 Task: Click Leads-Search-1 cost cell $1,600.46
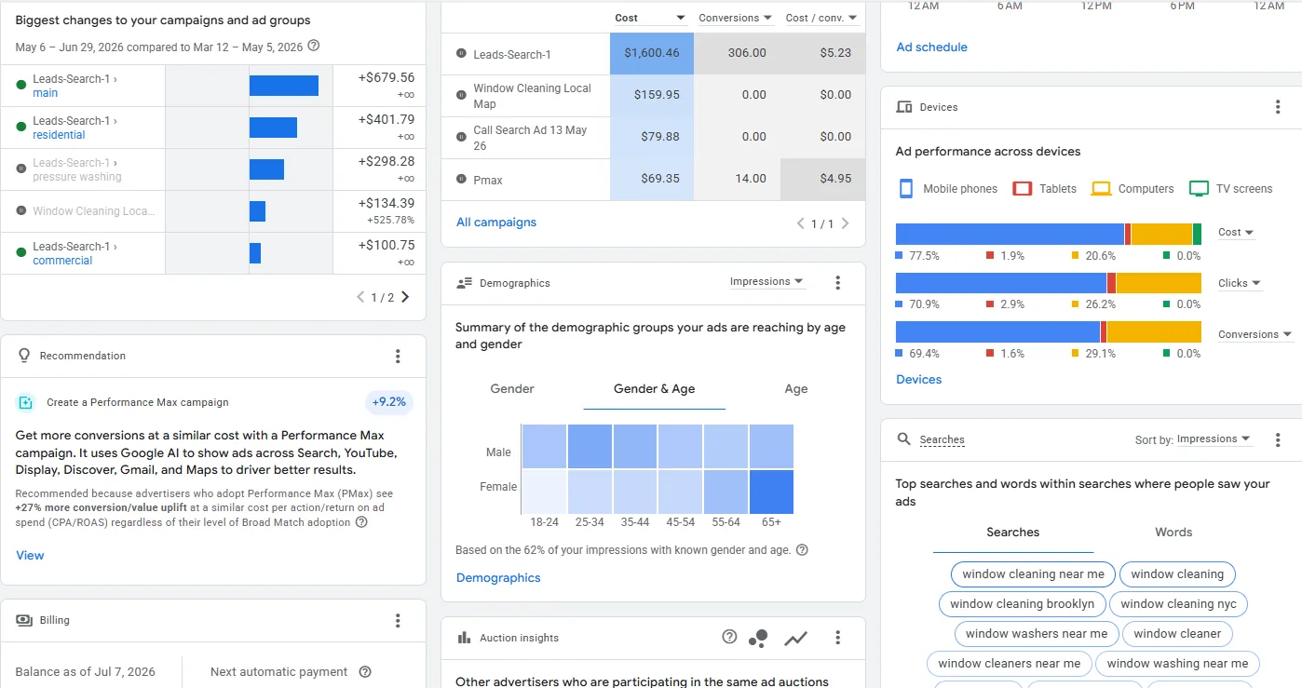coord(652,53)
